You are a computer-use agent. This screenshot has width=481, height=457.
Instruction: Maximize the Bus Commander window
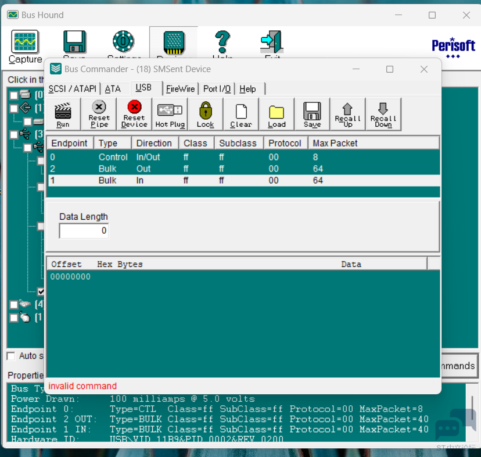390,69
